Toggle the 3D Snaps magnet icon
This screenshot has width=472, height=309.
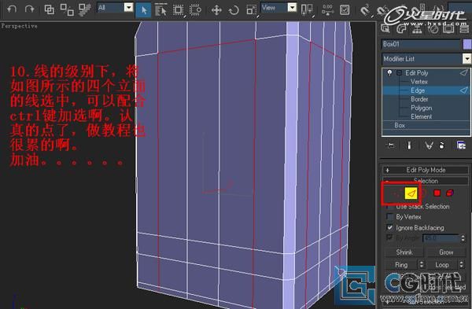click(x=365, y=10)
